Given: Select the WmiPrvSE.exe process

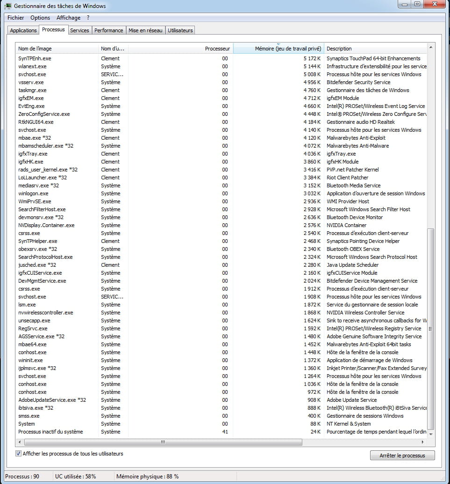Looking at the screenshot, I should 221,201.
